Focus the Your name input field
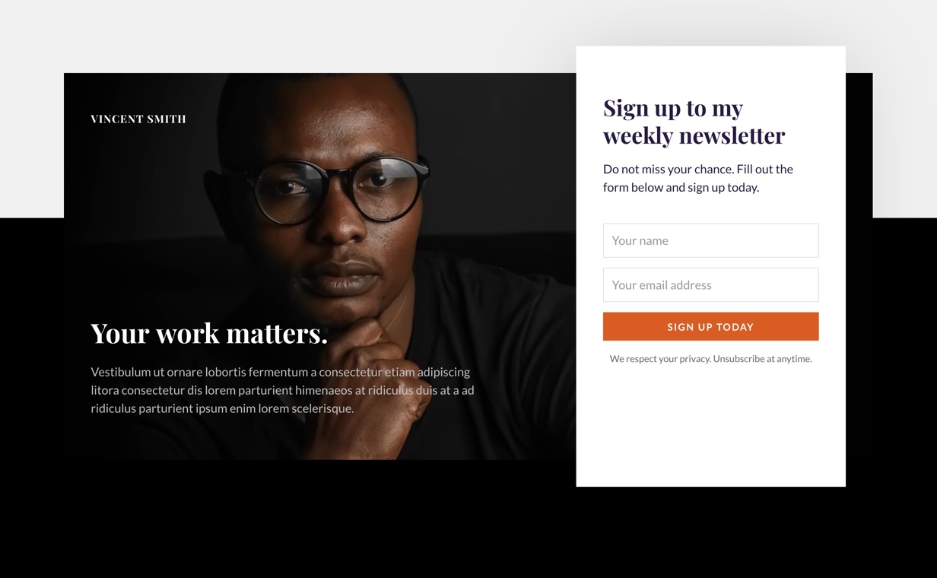The width and height of the screenshot is (937, 578). pos(710,240)
